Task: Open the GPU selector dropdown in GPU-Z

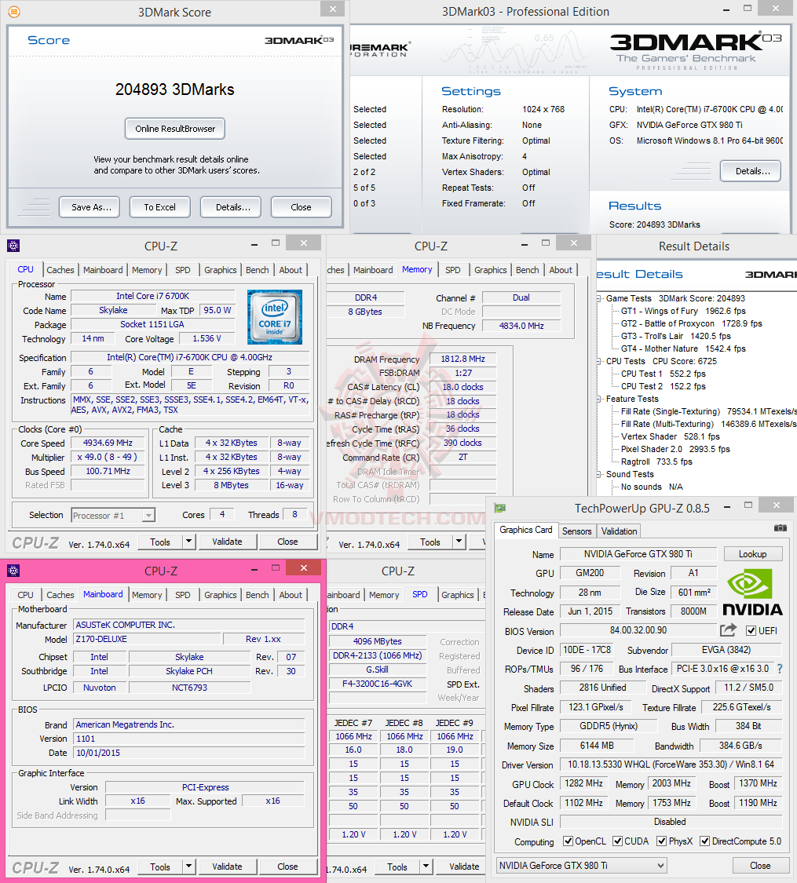Action: click(661, 866)
